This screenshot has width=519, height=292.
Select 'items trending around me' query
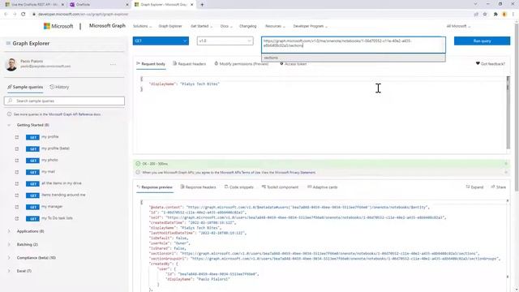(63, 195)
